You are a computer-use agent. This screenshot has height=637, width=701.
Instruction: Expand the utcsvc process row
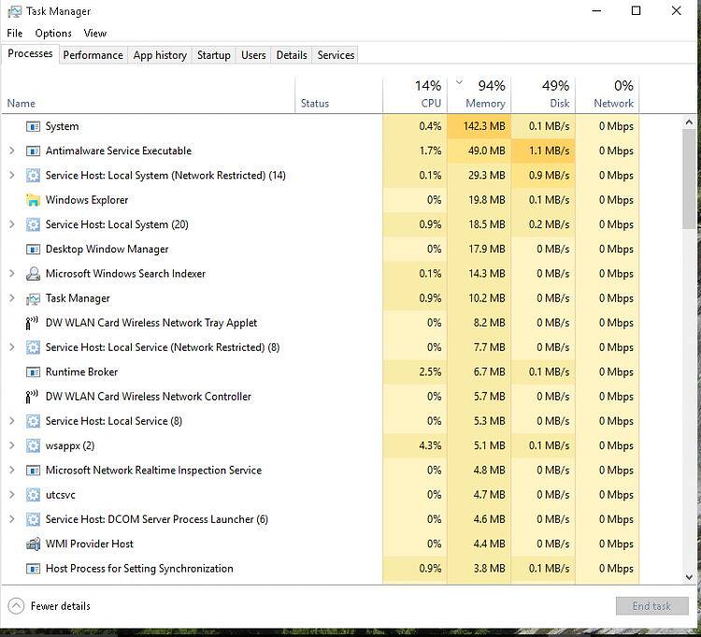click(x=12, y=495)
